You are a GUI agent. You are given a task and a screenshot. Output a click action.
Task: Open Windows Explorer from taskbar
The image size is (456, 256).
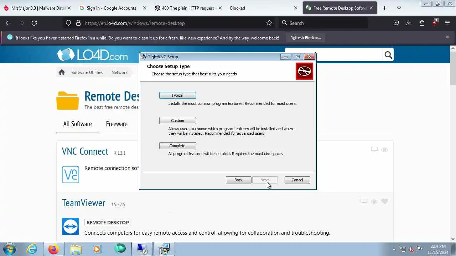[x=76, y=249]
